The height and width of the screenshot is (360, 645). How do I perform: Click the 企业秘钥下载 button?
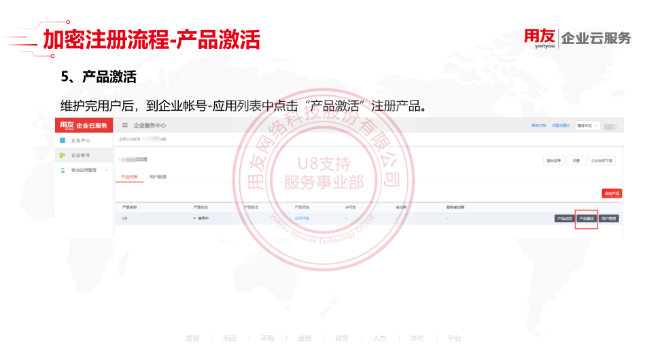pos(602,161)
